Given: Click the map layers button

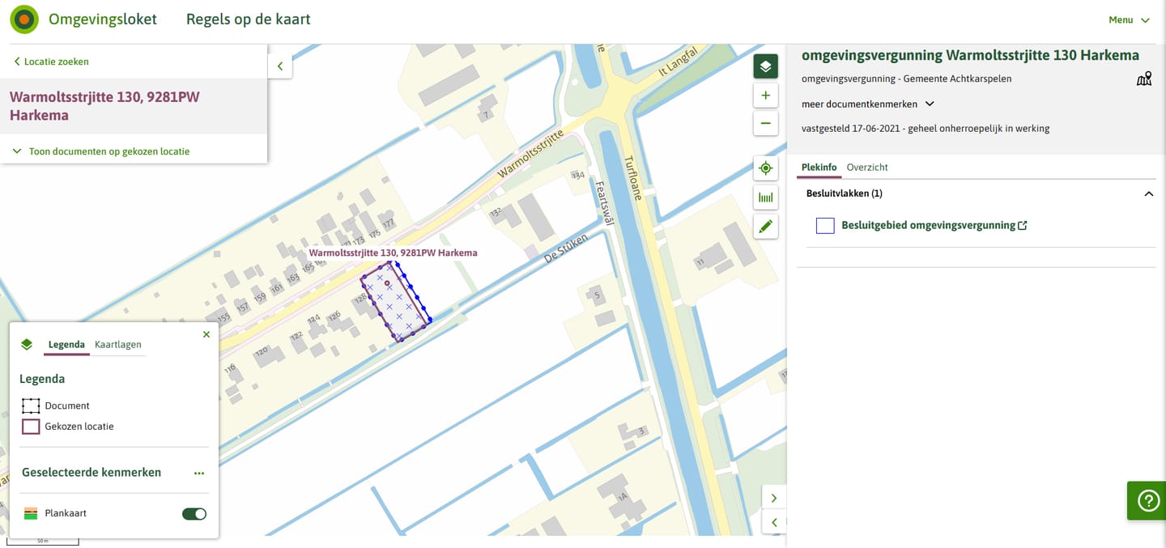Looking at the screenshot, I should 765,66.
